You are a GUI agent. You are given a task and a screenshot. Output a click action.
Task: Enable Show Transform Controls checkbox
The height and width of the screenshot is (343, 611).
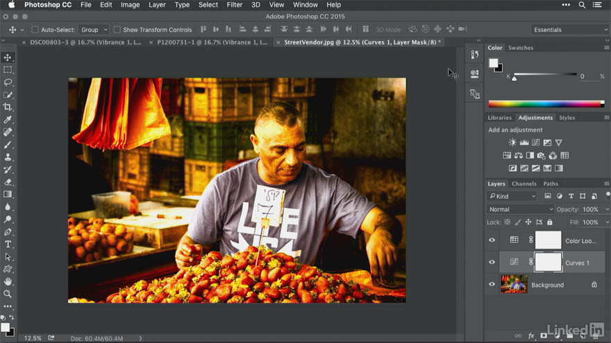pos(117,30)
